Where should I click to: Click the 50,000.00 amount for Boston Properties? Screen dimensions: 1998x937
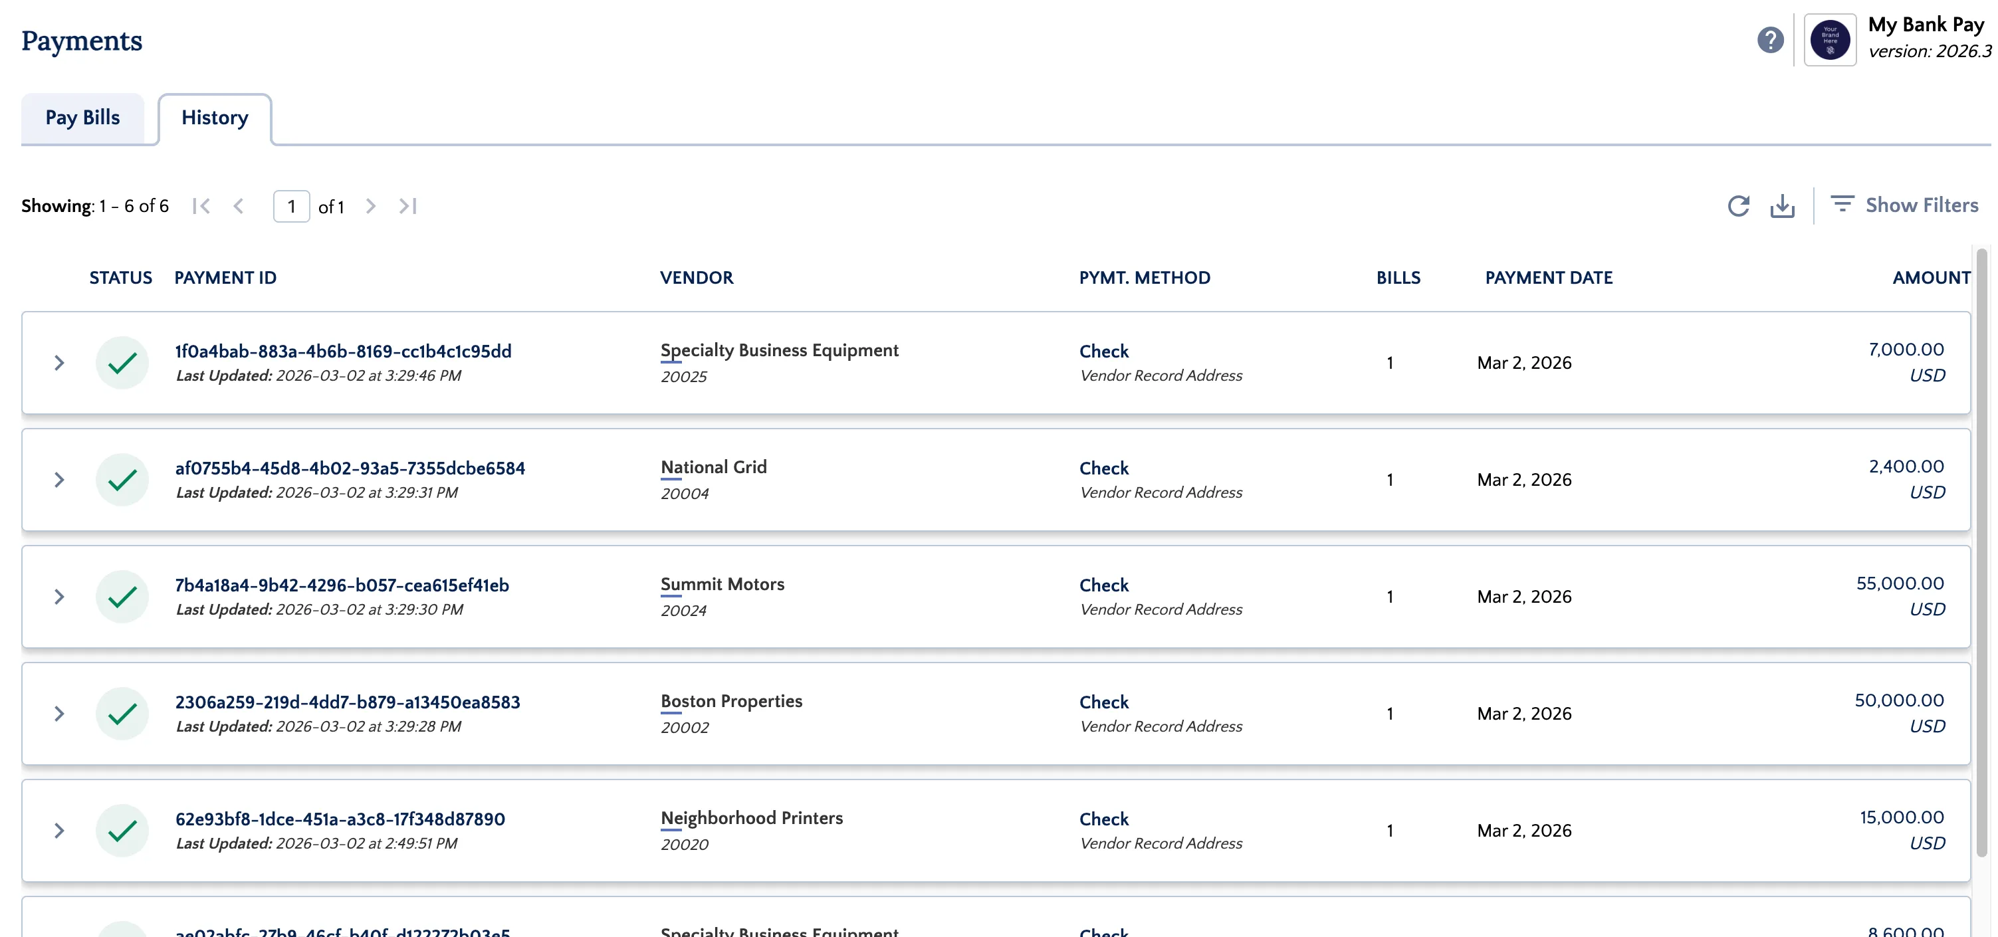(1899, 700)
